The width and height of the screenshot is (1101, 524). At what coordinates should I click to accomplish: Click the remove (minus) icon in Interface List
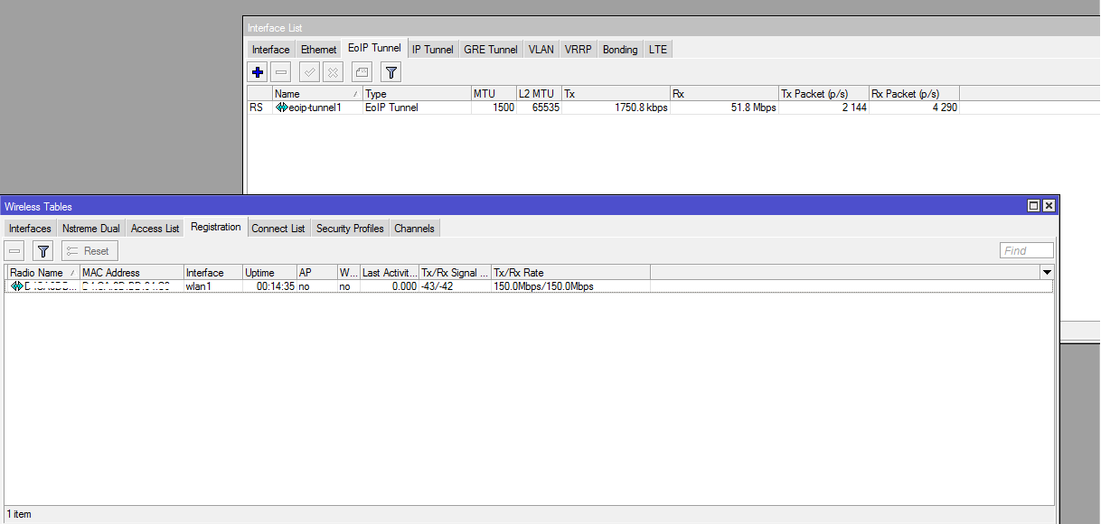coord(281,72)
